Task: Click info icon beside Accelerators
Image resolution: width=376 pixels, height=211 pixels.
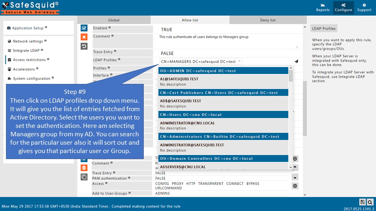Action: click(37, 68)
